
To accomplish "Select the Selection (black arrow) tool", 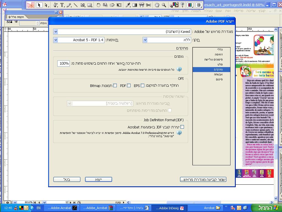I will [x=39, y=5].
